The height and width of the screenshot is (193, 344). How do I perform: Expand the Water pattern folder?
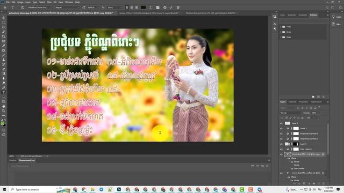coord(281,37)
